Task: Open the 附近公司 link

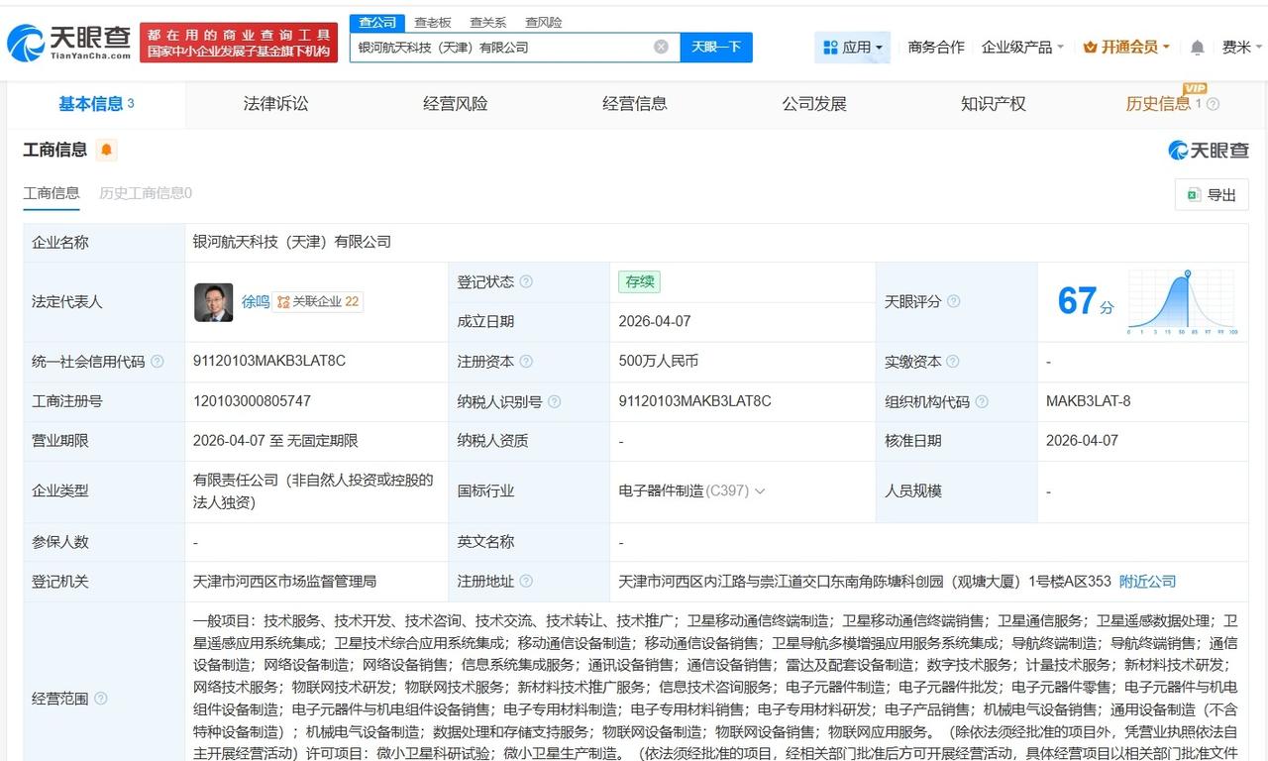Action: click(1146, 582)
